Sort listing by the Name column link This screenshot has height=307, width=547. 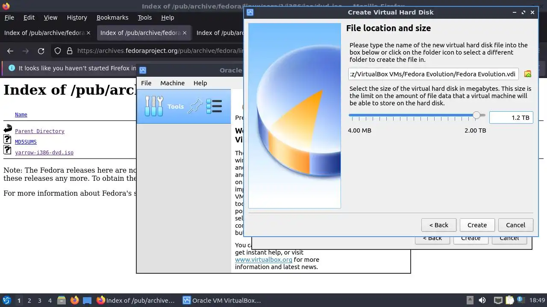[x=21, y=115]
